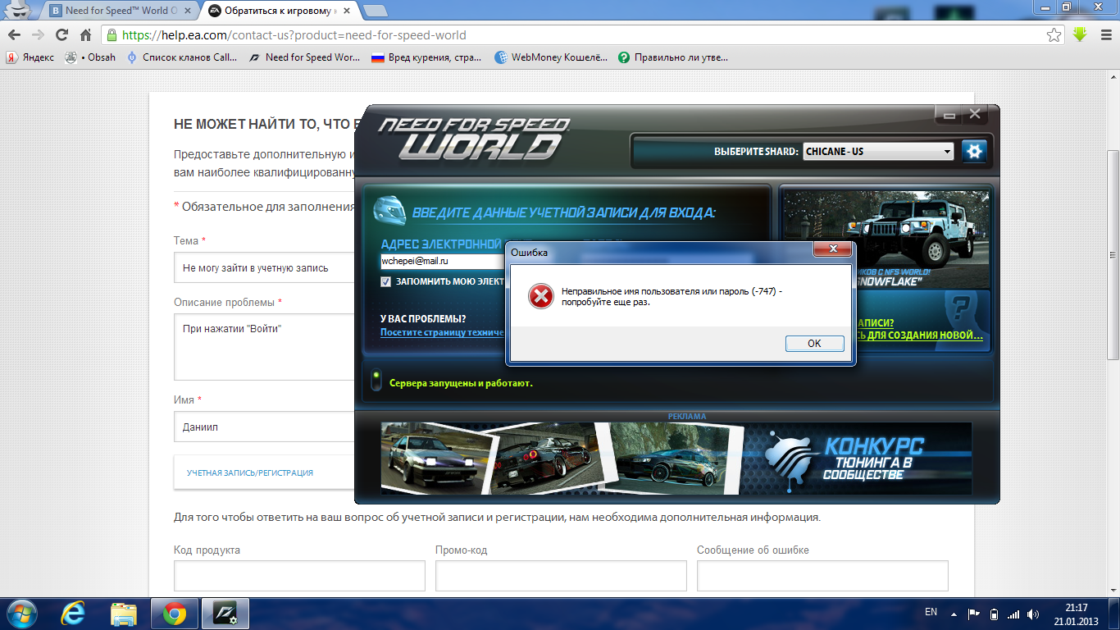Screen dimensions: 1120x630
Task: Click the 'Код продукта' input field
Action: [x=299, y=576]
